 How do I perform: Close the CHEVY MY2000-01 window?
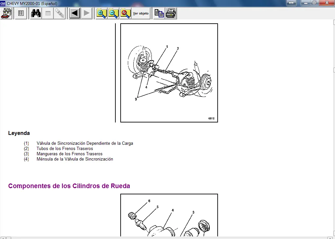tap(327, 3)
